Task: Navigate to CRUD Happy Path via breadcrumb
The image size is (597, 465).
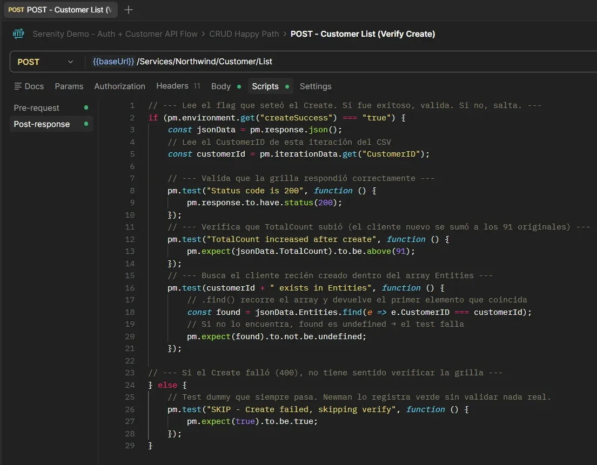Action: click(x=244, y=33)
